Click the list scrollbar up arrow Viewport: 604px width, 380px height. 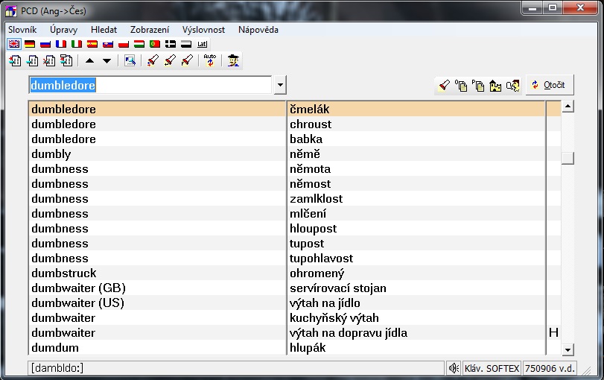tap(568, 107)
